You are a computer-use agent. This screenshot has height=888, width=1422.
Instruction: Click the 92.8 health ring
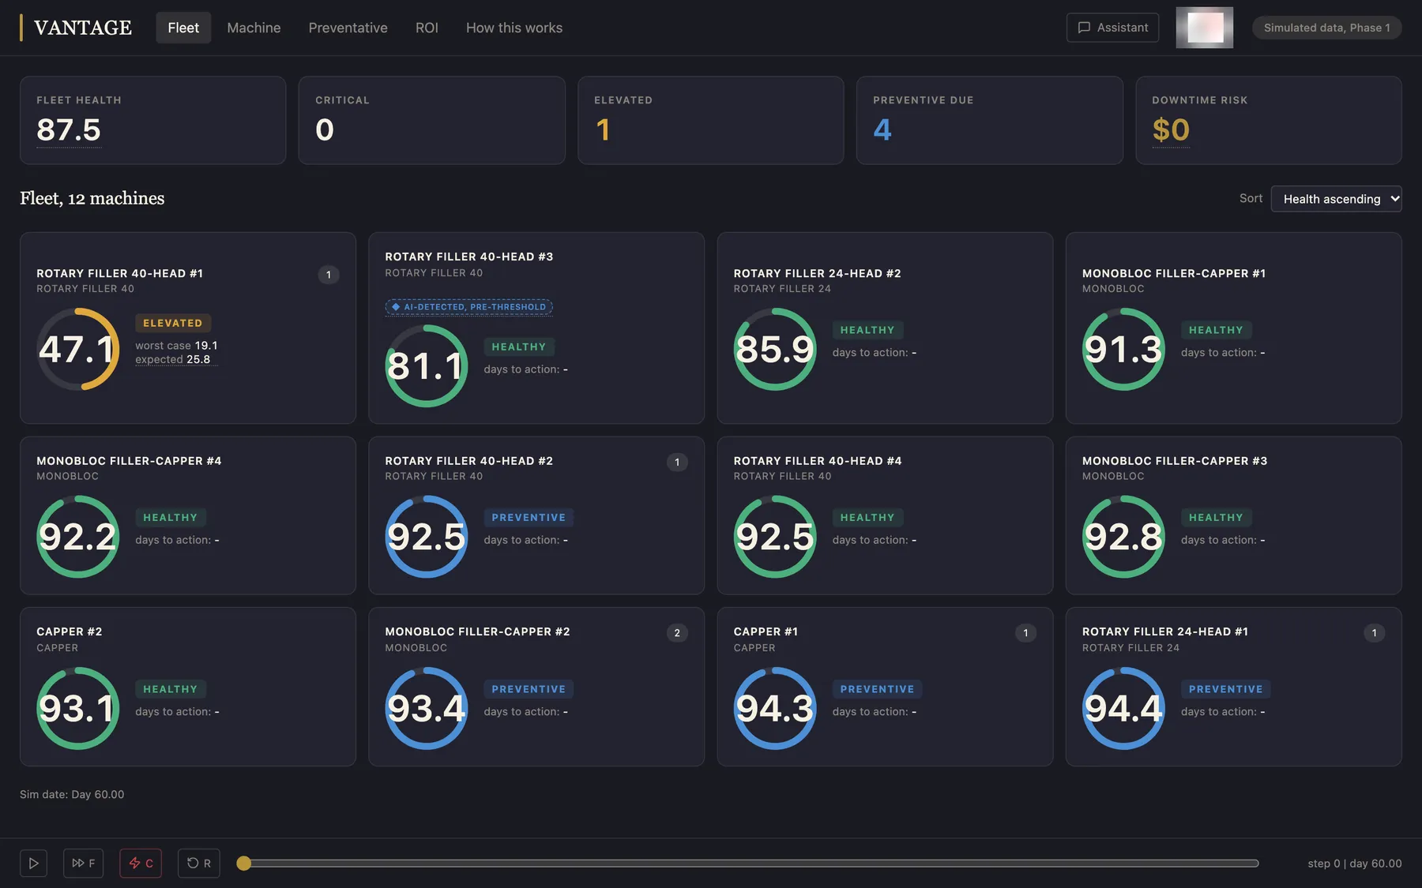pos(1123,537)
